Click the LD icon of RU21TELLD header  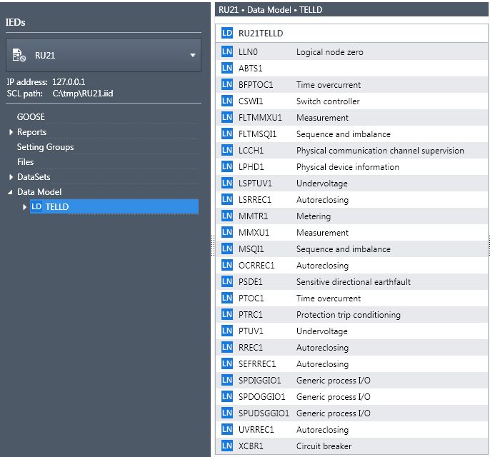coord(227,33)
